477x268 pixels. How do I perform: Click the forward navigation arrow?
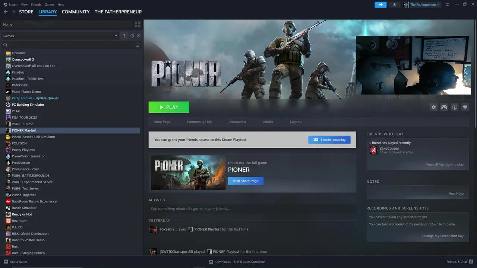[14, 12]
